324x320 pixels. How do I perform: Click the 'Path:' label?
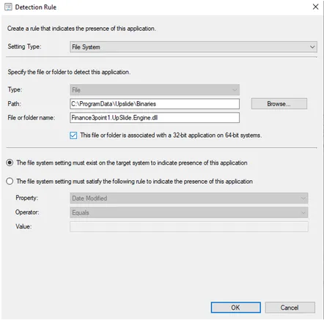[x=14, y=104]
